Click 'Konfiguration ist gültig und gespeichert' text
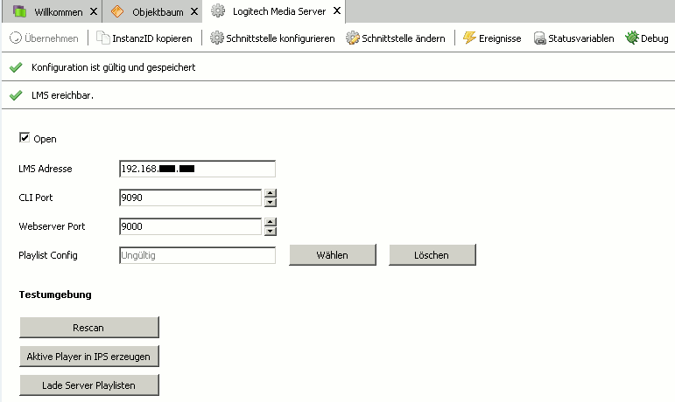 [x=113, y=67]
